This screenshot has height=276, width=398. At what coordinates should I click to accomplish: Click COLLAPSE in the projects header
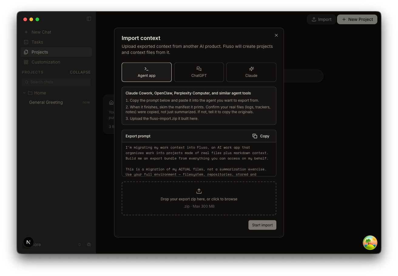pos(80,72)
